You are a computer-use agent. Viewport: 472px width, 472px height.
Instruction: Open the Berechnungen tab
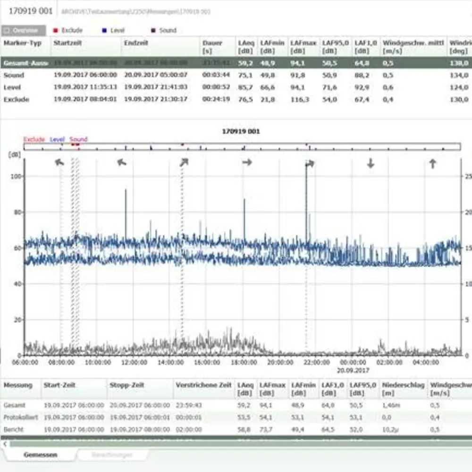[112, 455]
